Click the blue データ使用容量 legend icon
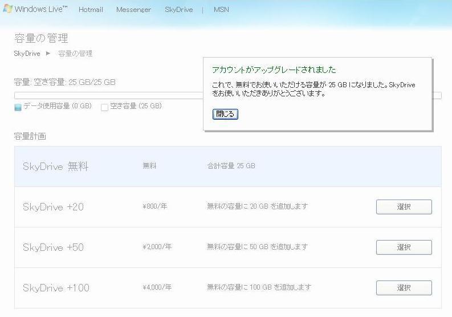The image size is (452, 317). [18, 107]
